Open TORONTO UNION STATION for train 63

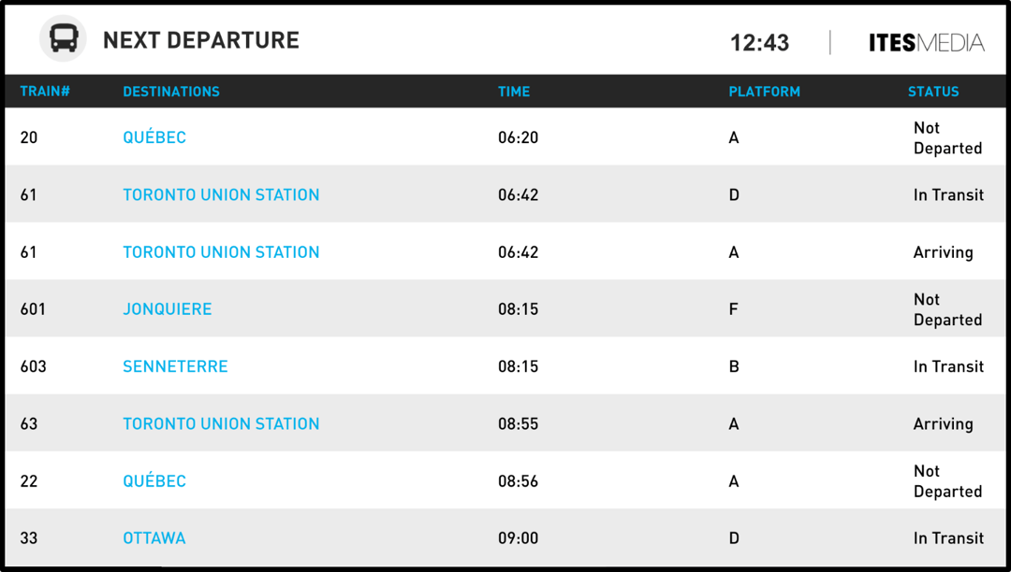click(x=221, y=423)
